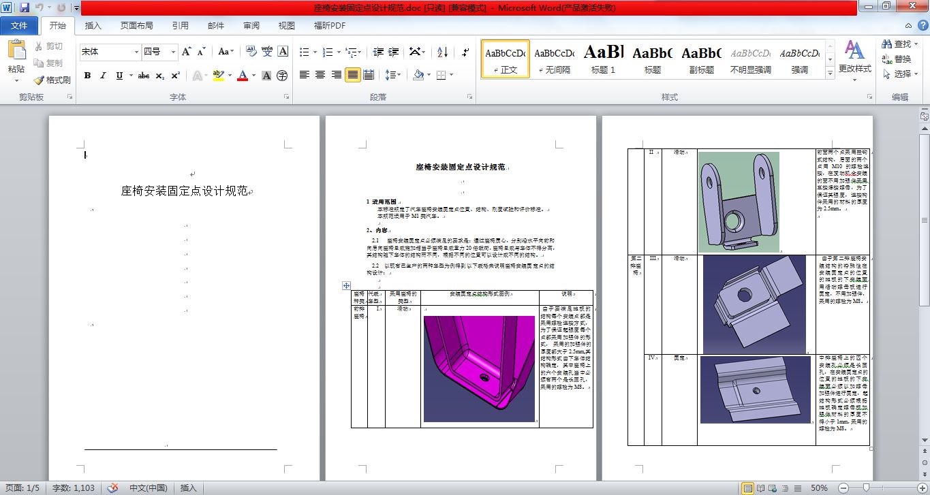930x495 pixels.
Task: Click the spelling check icon in status bar
Action: tap(113, 488)
